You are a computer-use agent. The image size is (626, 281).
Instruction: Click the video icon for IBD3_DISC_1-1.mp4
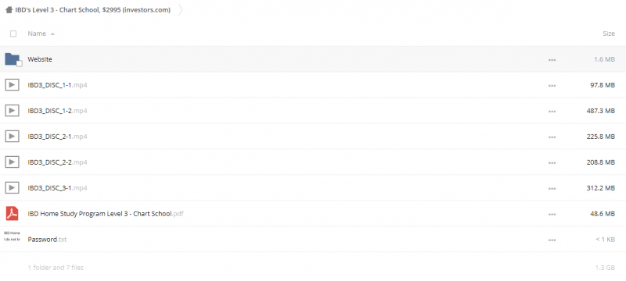[12, 85]
